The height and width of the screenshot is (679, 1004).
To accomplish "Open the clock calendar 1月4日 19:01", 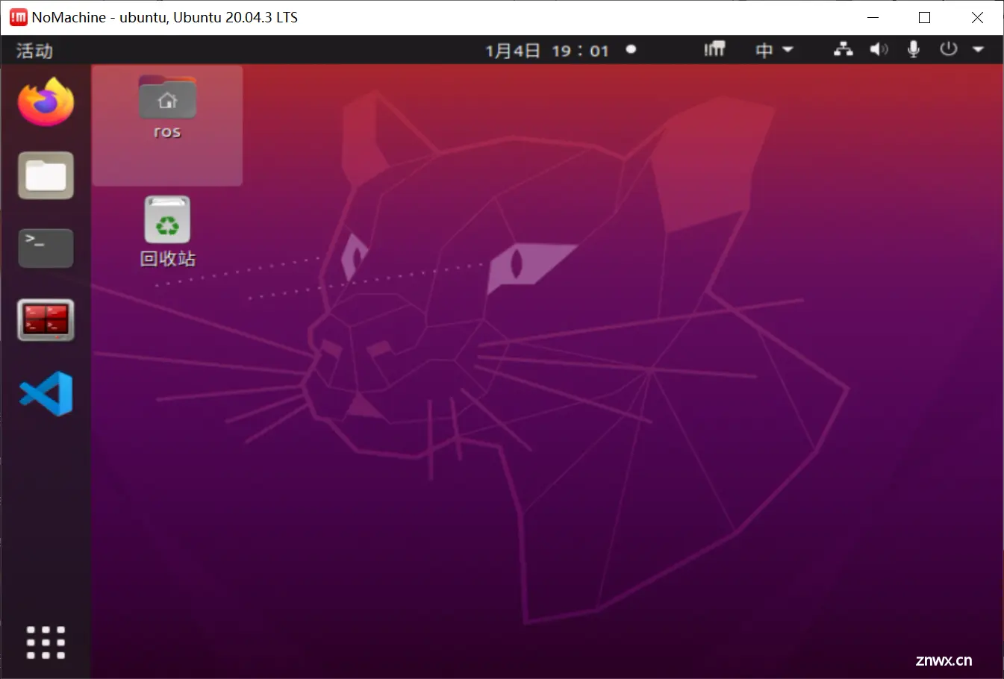I will coord(547,51).
